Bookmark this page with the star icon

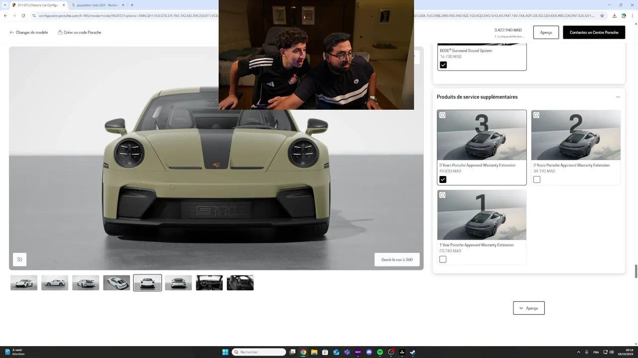602,15
